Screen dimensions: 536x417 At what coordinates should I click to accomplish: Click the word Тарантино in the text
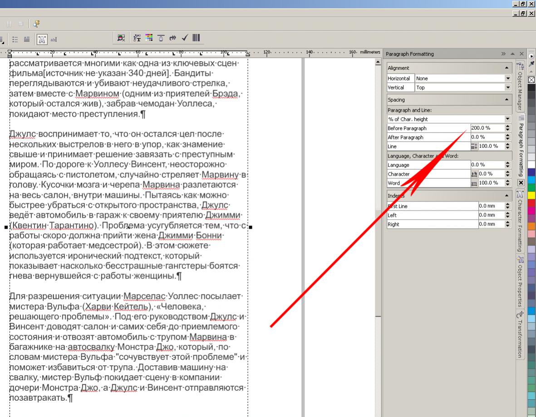tap(71, 226)
